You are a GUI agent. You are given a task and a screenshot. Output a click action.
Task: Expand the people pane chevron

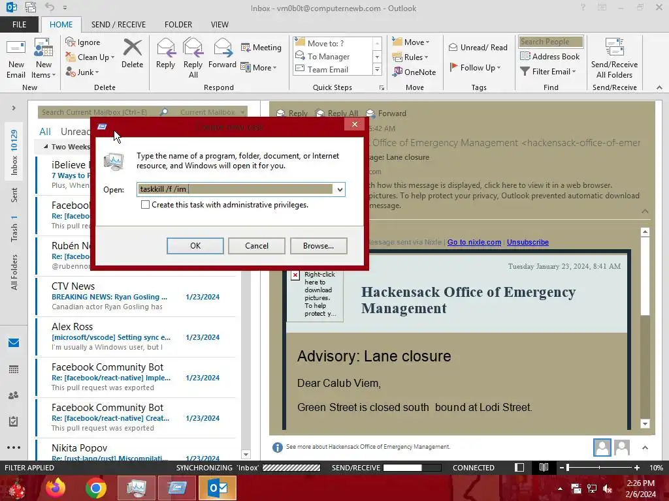pyautogui.click(x=645, y=448)
